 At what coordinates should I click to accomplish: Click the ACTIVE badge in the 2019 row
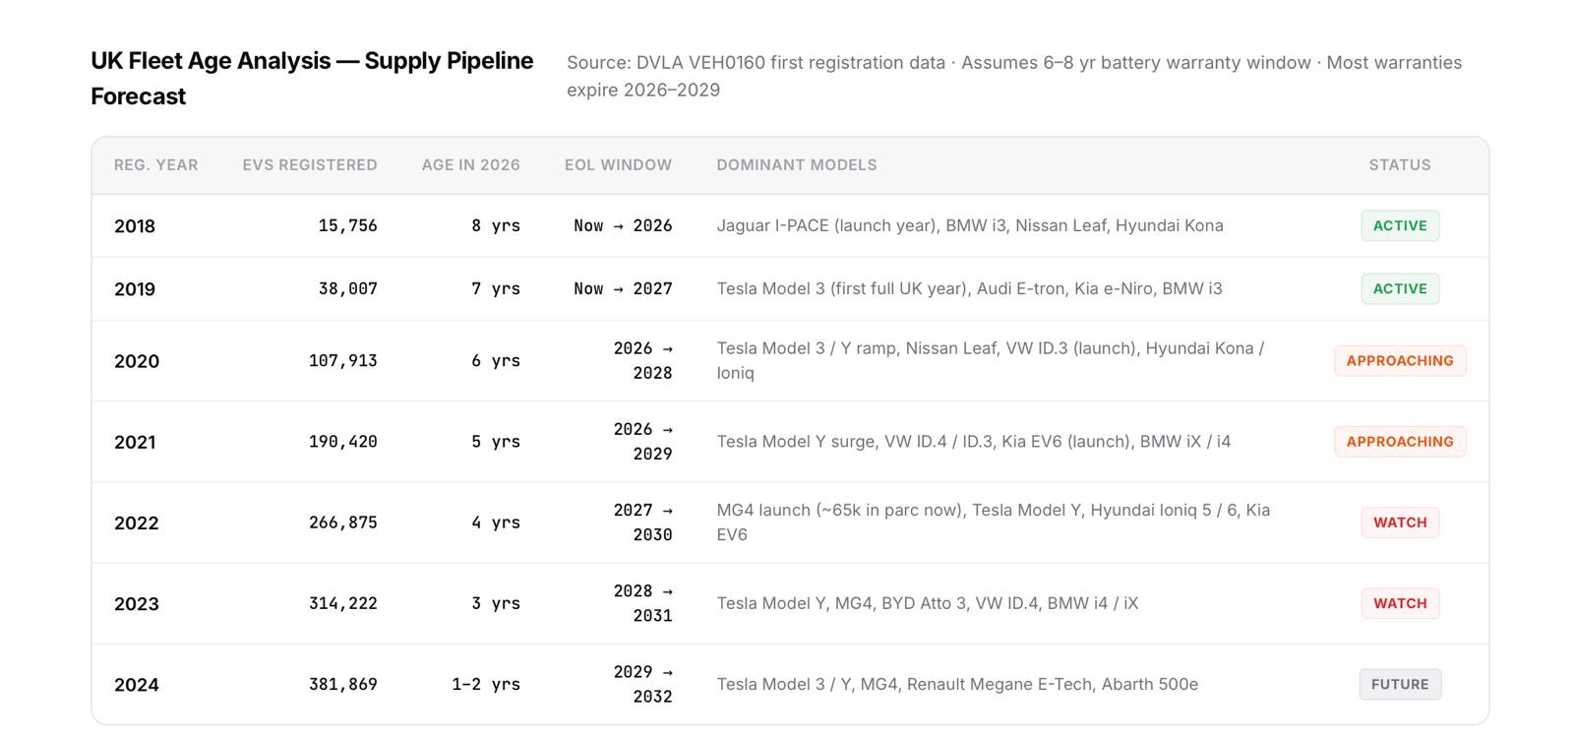(1399, 288)
